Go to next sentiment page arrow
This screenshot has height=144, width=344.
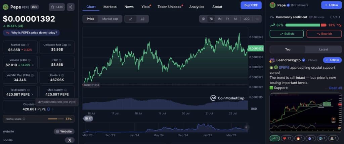[339, 17]
